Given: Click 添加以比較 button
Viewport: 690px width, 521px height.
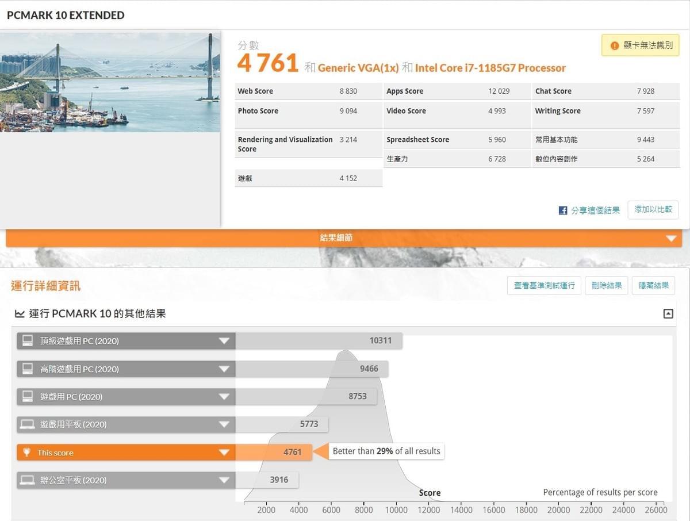Looking at the screenshot, I should tap(653, 210).
